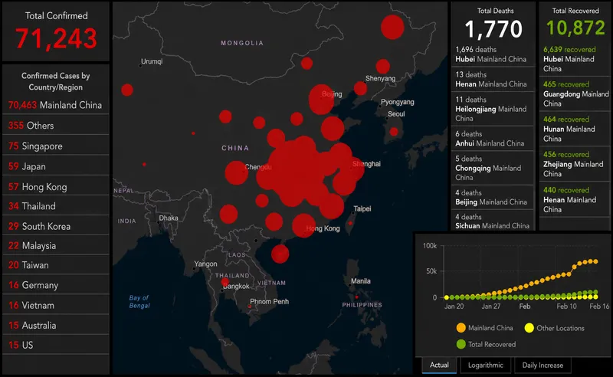The image size is (613, 377).
Task: Click the Total Recovered 10,872 figure
Action: [575, 28]
